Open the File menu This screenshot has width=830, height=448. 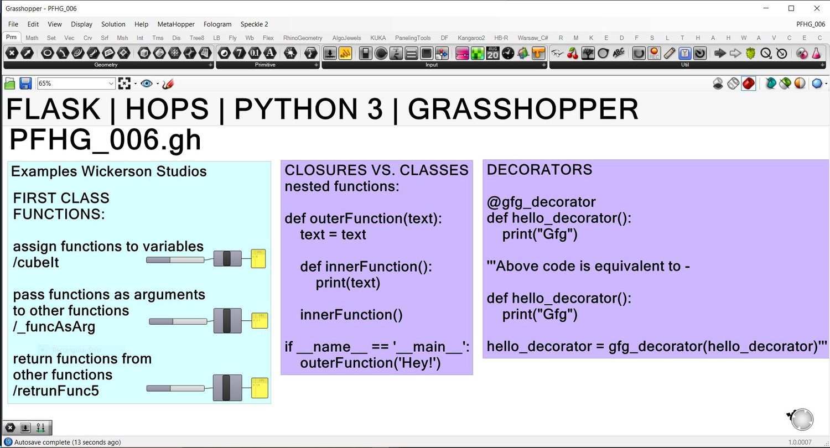(13, 24)
